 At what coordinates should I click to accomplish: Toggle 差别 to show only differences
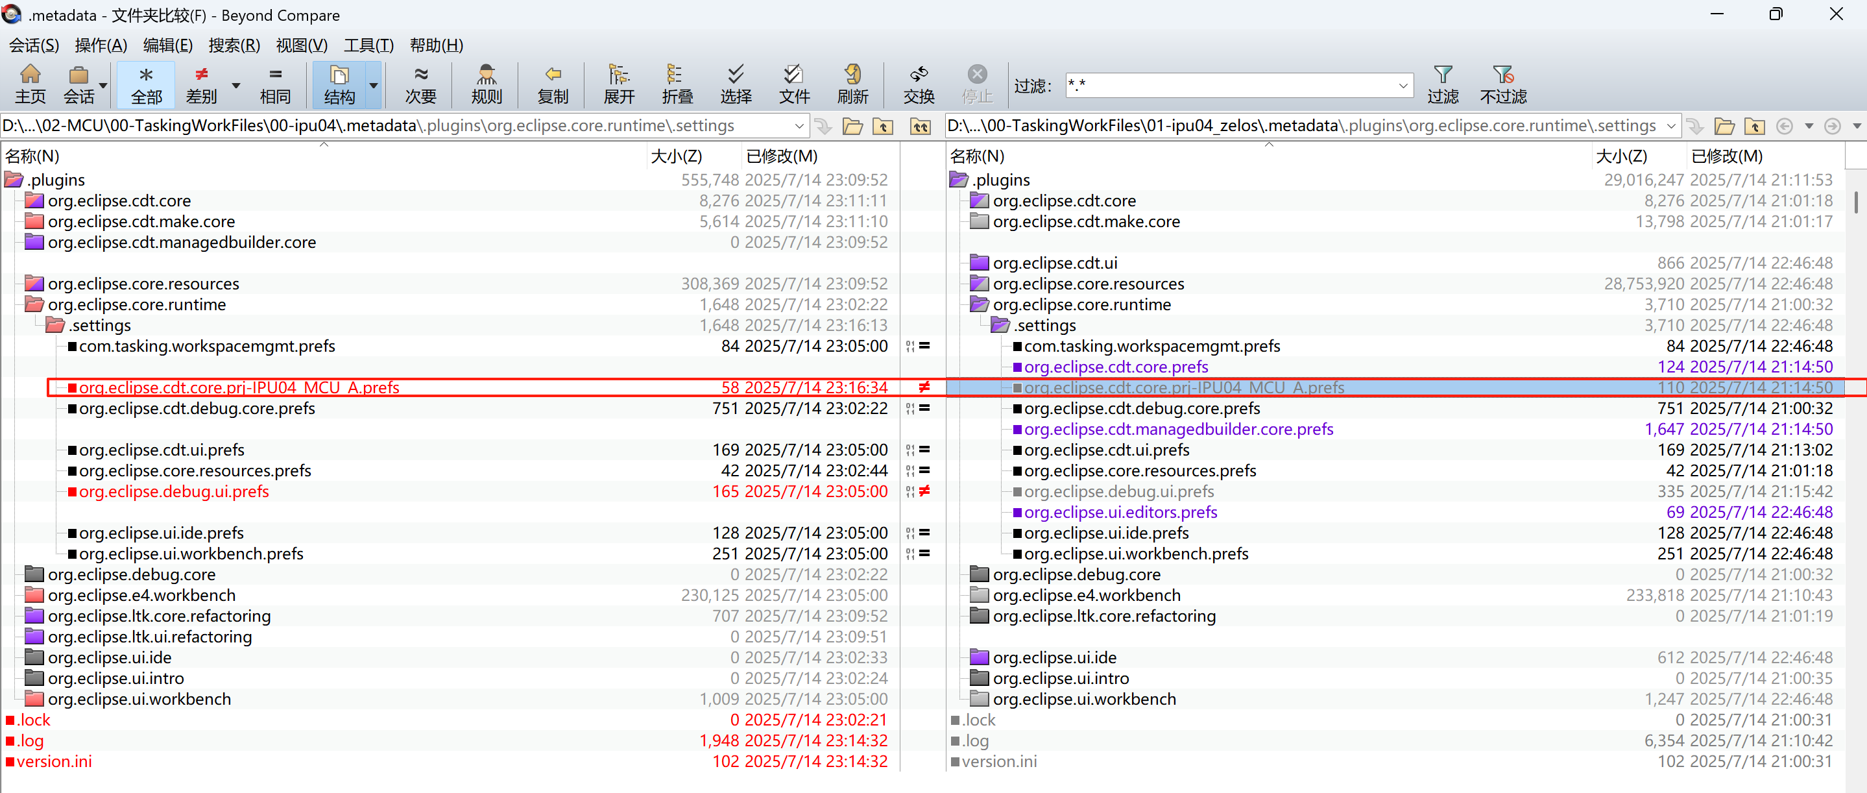click(200, 83)
